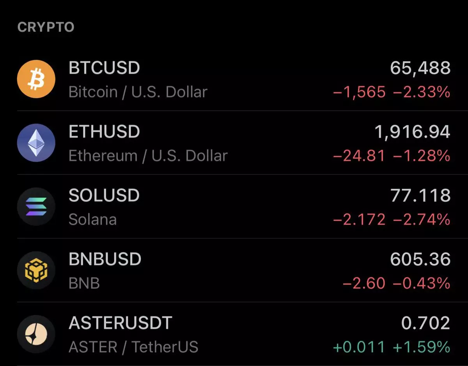Screen dimensions: 468x366
Task: Toggle ASTER change value +1.59%
Action: 422,347
